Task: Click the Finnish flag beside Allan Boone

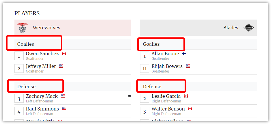Action: 184,54
